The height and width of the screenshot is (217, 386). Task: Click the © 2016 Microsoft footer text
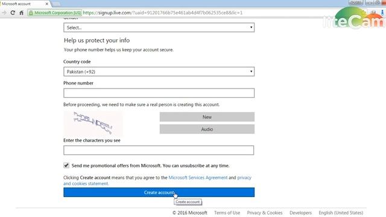pyautogui.click(x=190, y=213)
